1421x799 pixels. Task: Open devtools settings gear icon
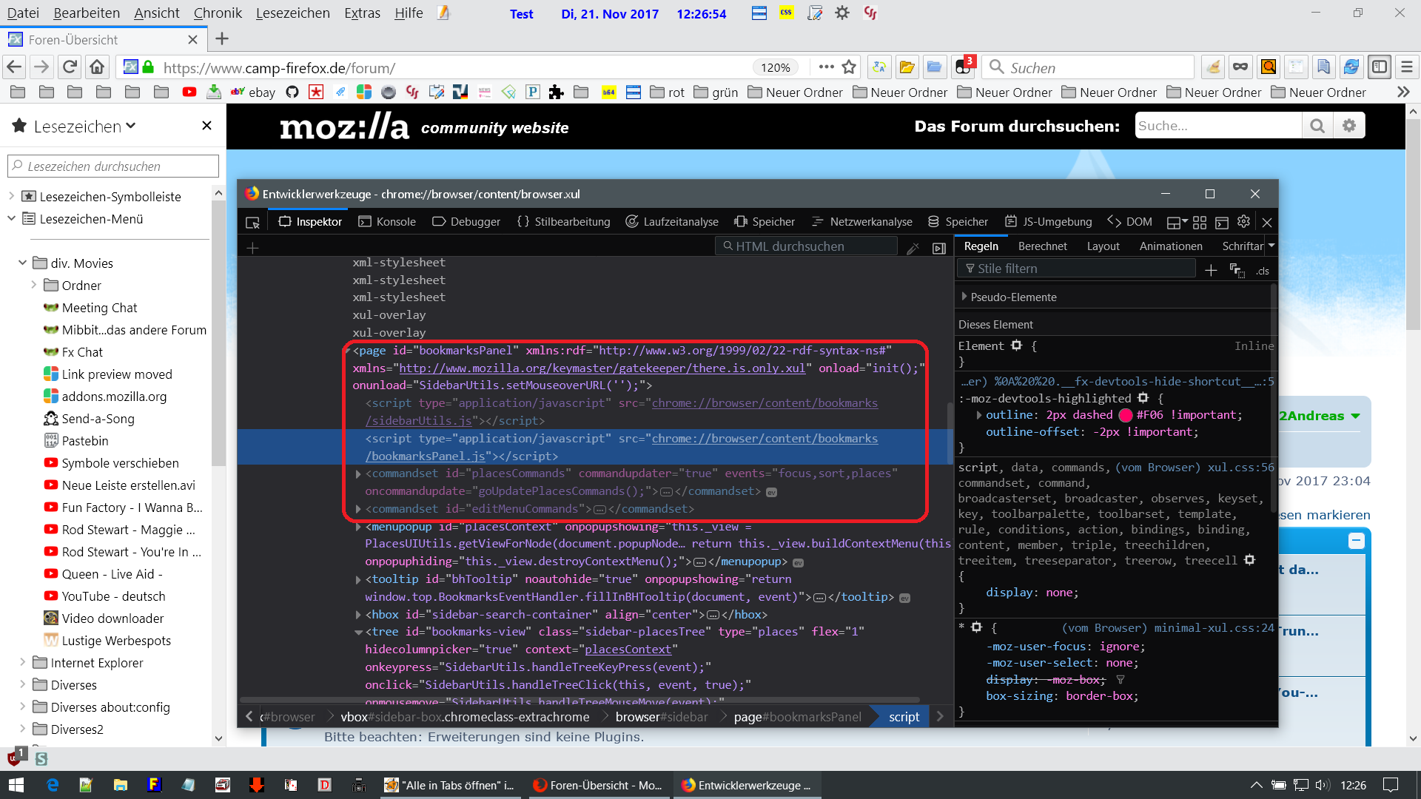1243,222
